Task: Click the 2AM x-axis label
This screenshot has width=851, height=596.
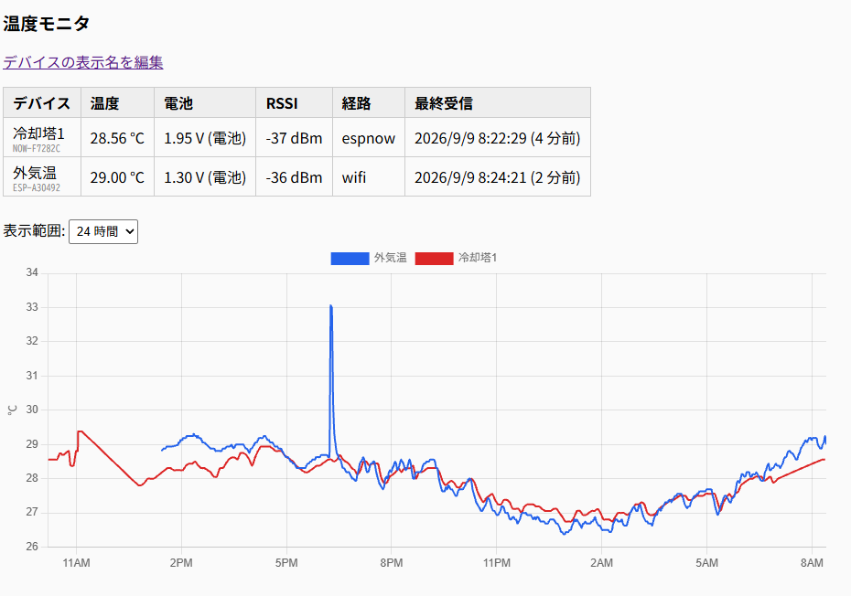Action: (601, 563)
